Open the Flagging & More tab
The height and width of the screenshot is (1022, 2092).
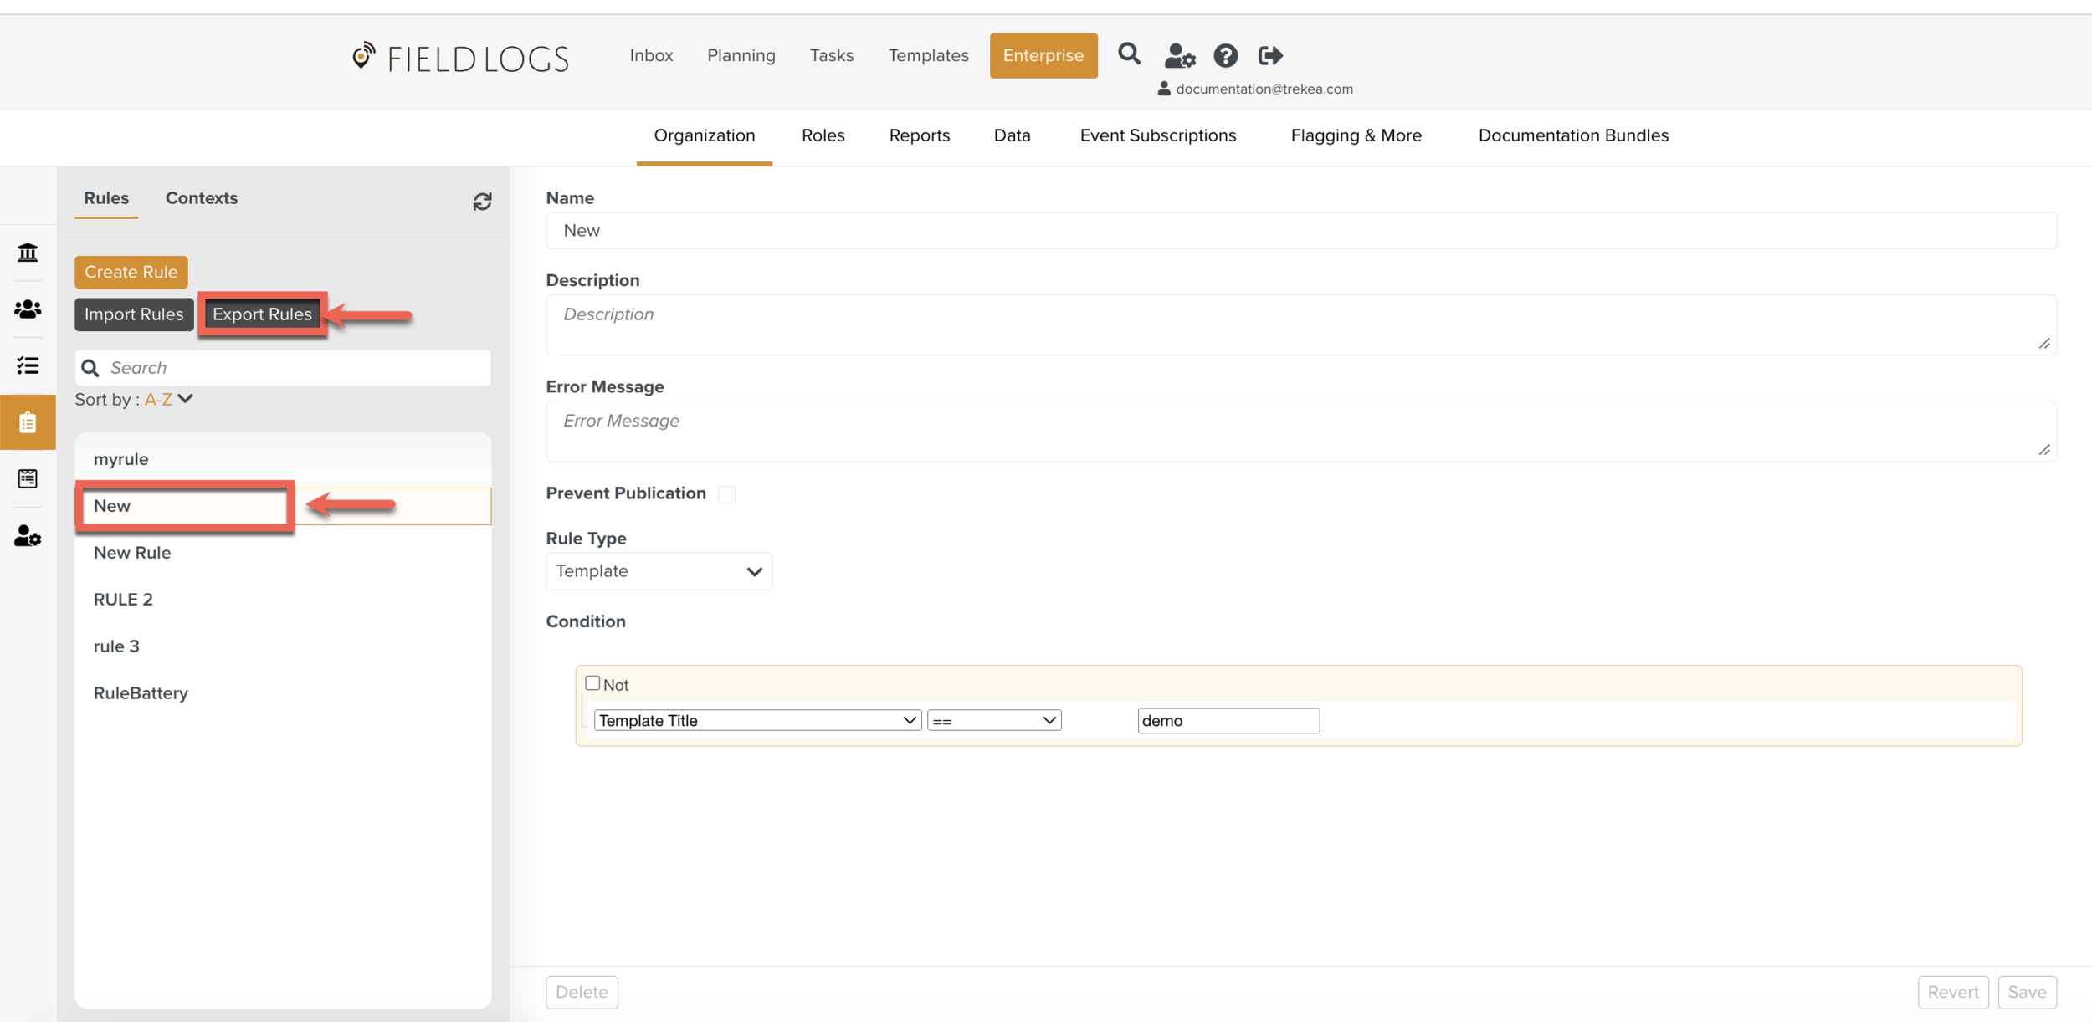(1356, 135)
